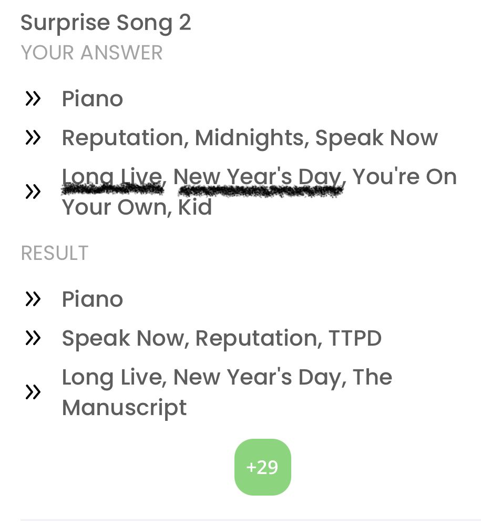Image resolution: width=481 pixels, height=524 pixels.
Task: Click chevron icon next to Reputation, Midnights, Speak Now
Action: point(33,138)
